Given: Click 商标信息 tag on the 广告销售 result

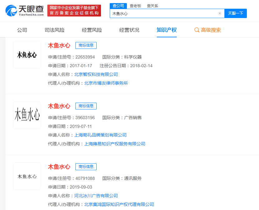Looking at the screenshot, I should point(86,106).
